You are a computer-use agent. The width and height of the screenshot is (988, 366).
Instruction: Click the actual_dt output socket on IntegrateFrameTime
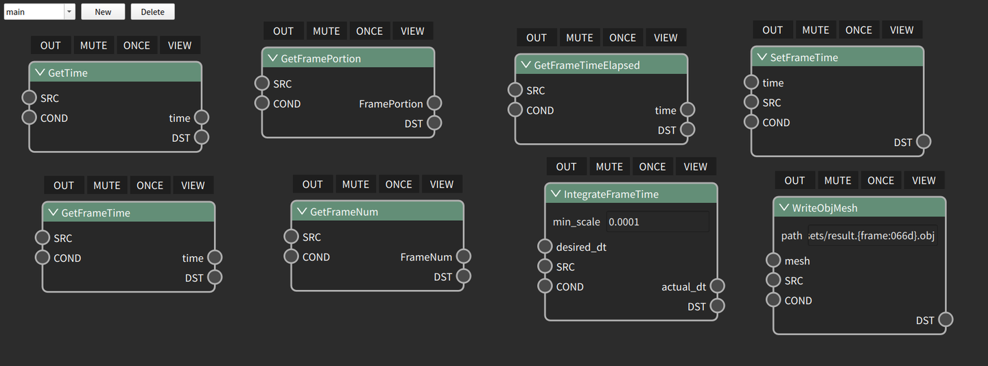point(717,286)
